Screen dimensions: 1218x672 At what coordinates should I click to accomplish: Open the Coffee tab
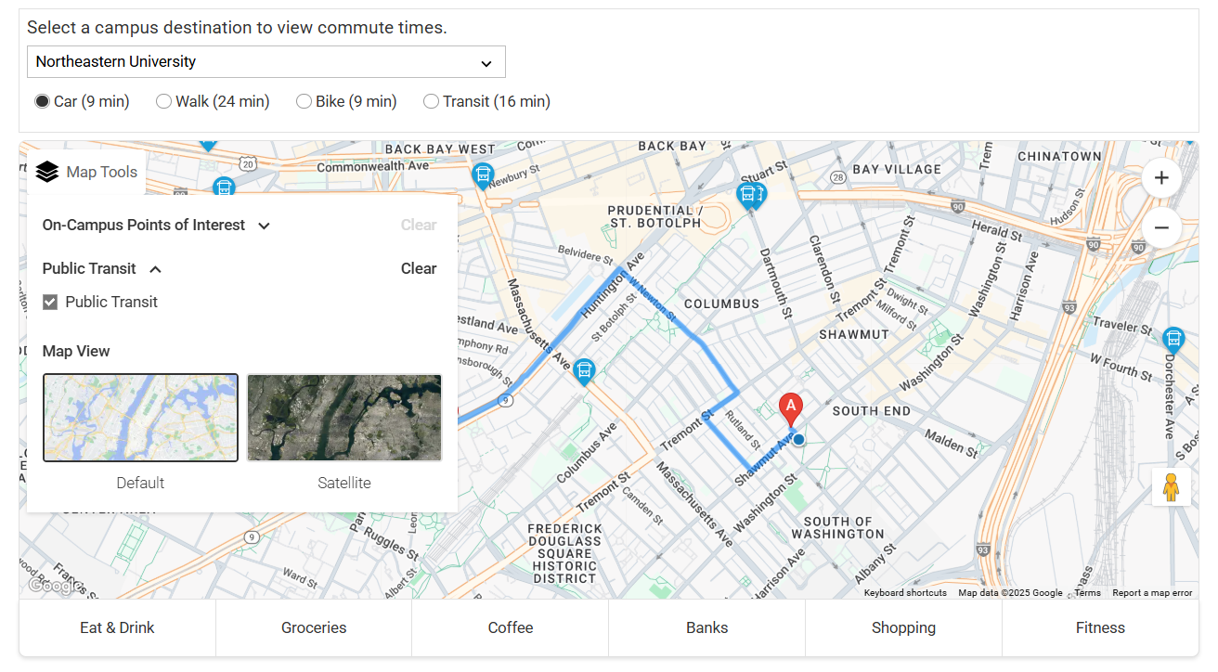[511, 628]
